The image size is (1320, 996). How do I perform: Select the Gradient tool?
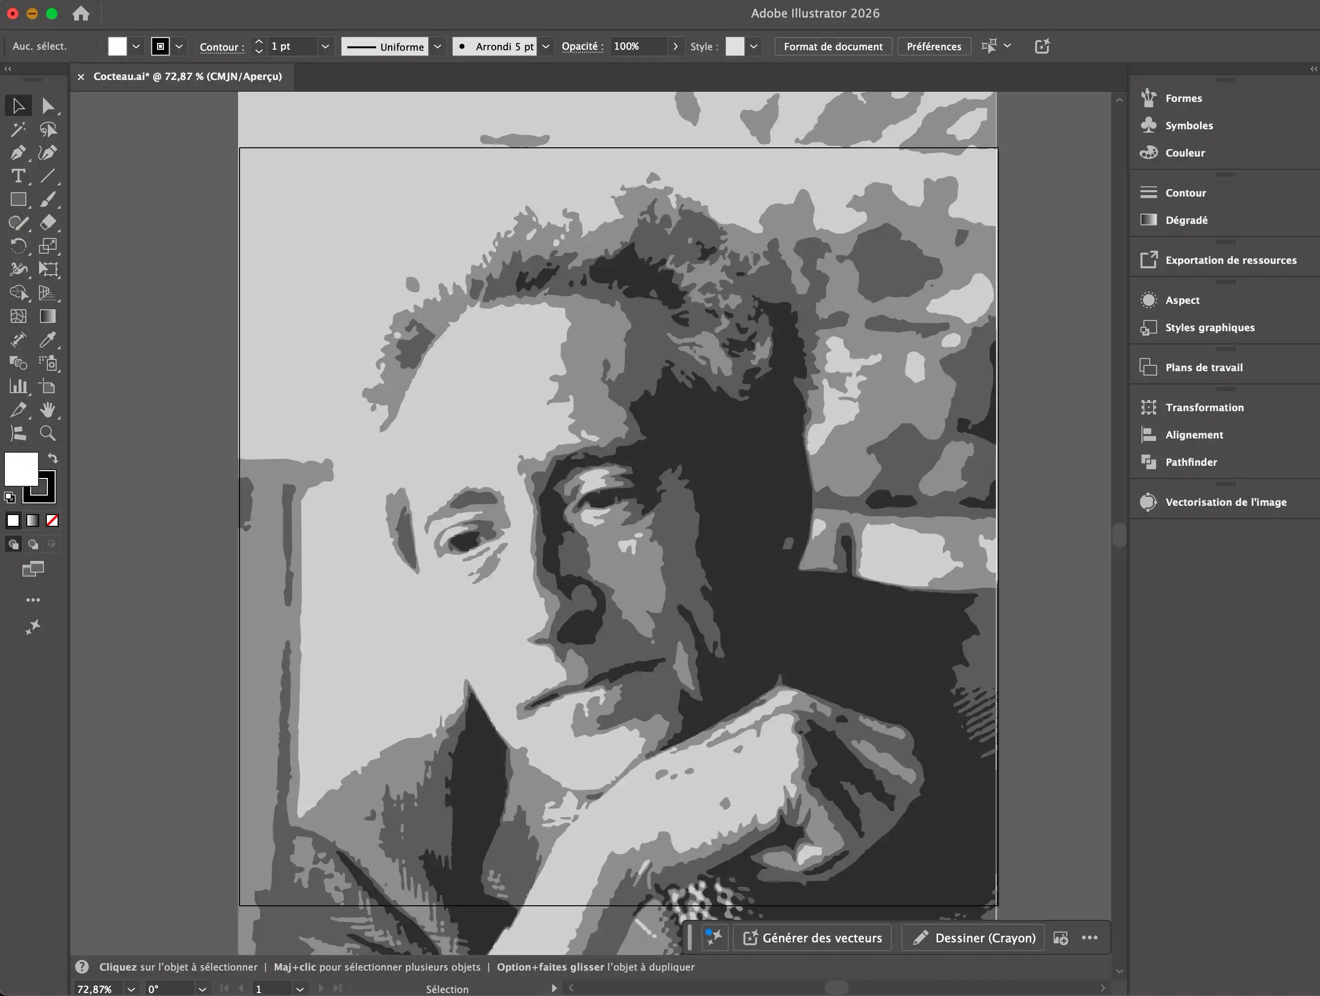click(x=48, y=316)
